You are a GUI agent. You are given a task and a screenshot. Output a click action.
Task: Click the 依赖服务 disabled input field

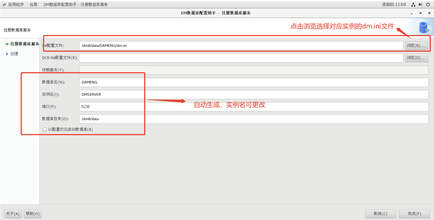pyautogui.click(x=254, y=70)
